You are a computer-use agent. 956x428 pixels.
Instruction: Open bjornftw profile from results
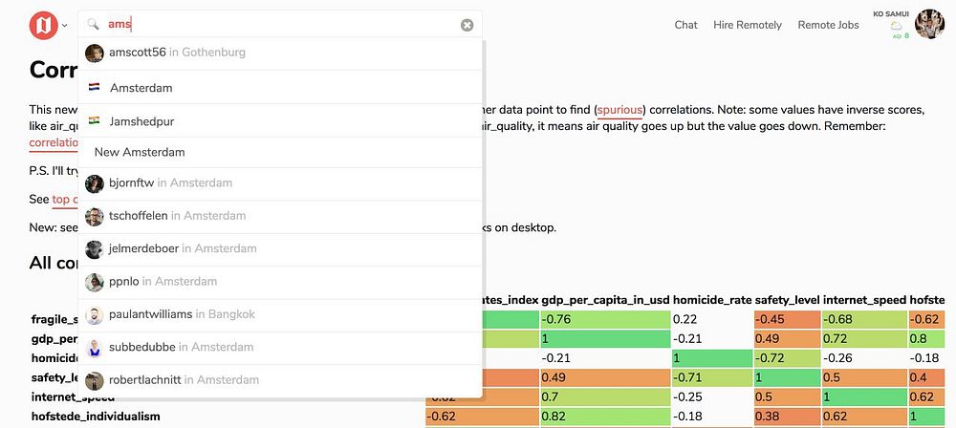pos(131,183)
